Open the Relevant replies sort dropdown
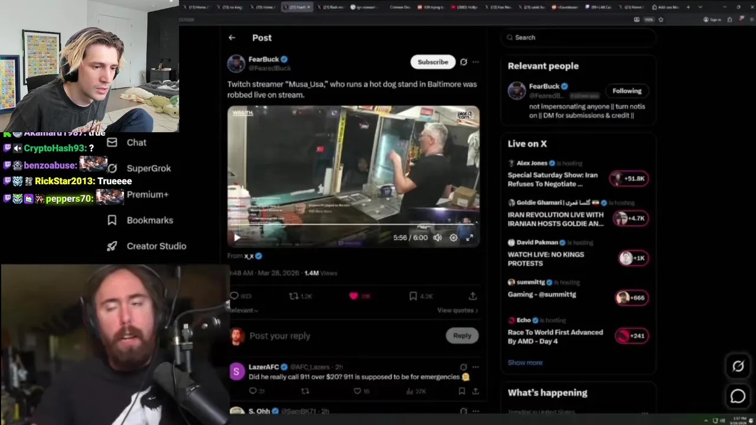 243,310
